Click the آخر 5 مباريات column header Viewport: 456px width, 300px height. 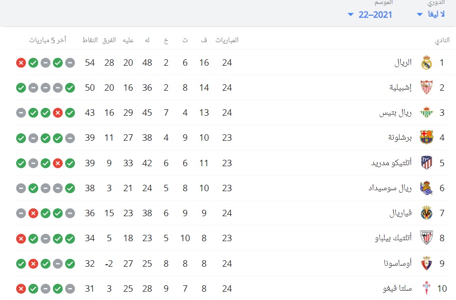click(48, 40)
